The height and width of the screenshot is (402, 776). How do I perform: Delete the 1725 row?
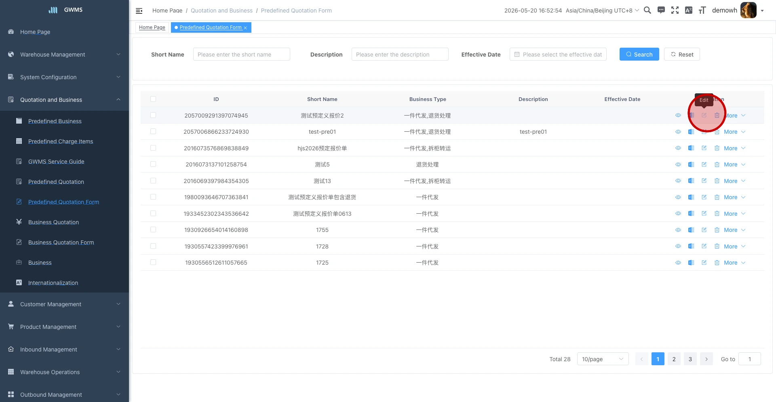[x=717, y=263]
